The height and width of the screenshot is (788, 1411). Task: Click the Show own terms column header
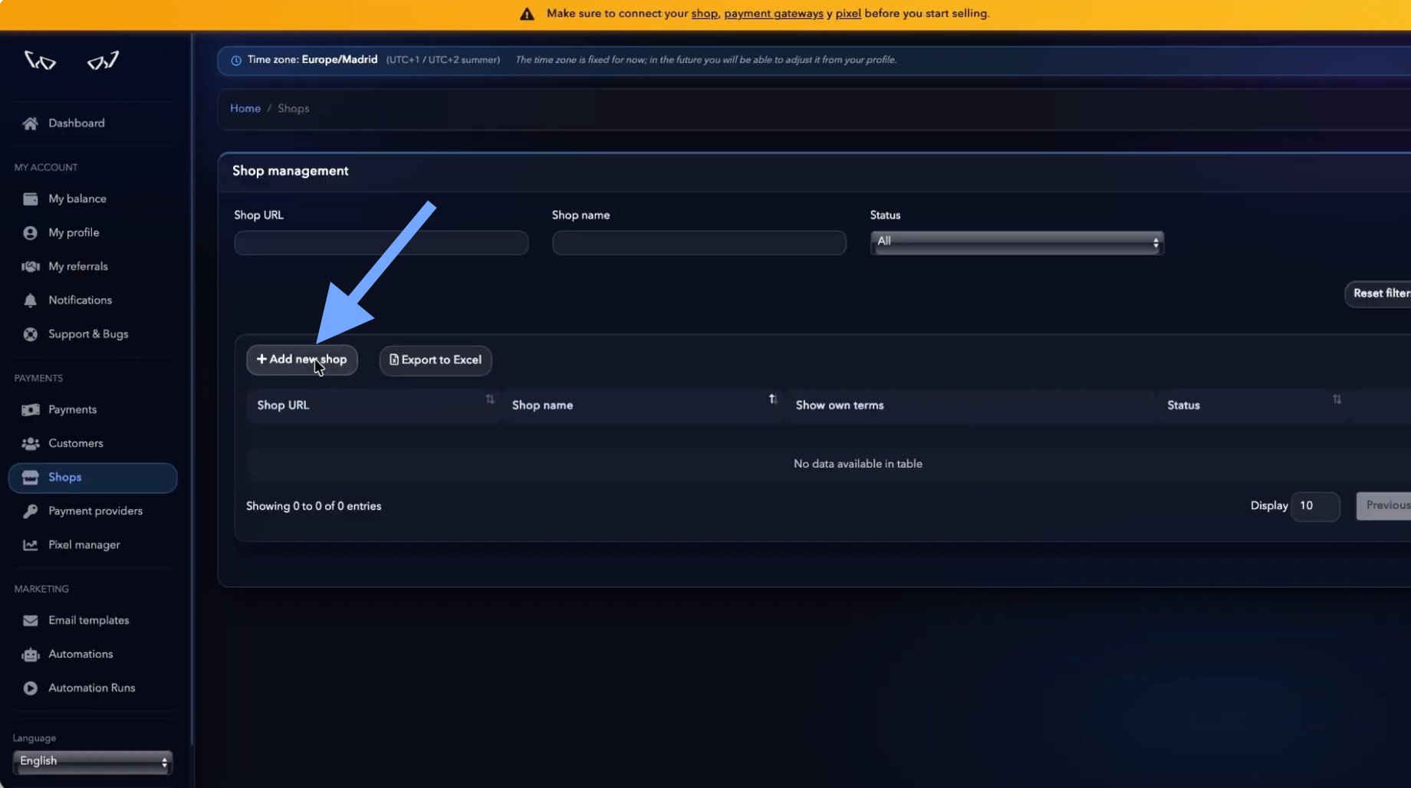[x=840, y=405]
